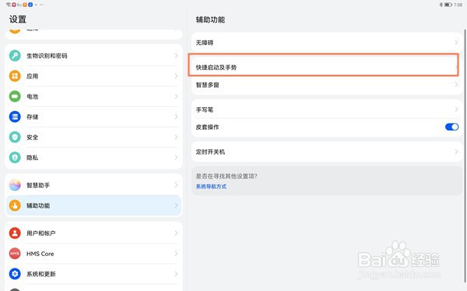Screen dimensions: 467x291
Task: Tap the 安全 shield icon
Action: [x=15, y=137]
